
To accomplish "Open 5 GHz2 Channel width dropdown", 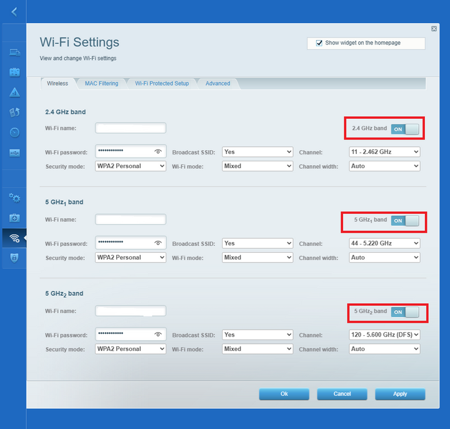I will point(384,349).
